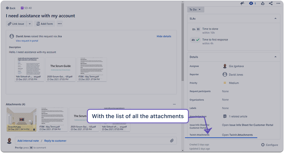Open ITSM Key Terms.pdf in Attachments list
The width and height of the screenshot is (284, 153).
53,120
